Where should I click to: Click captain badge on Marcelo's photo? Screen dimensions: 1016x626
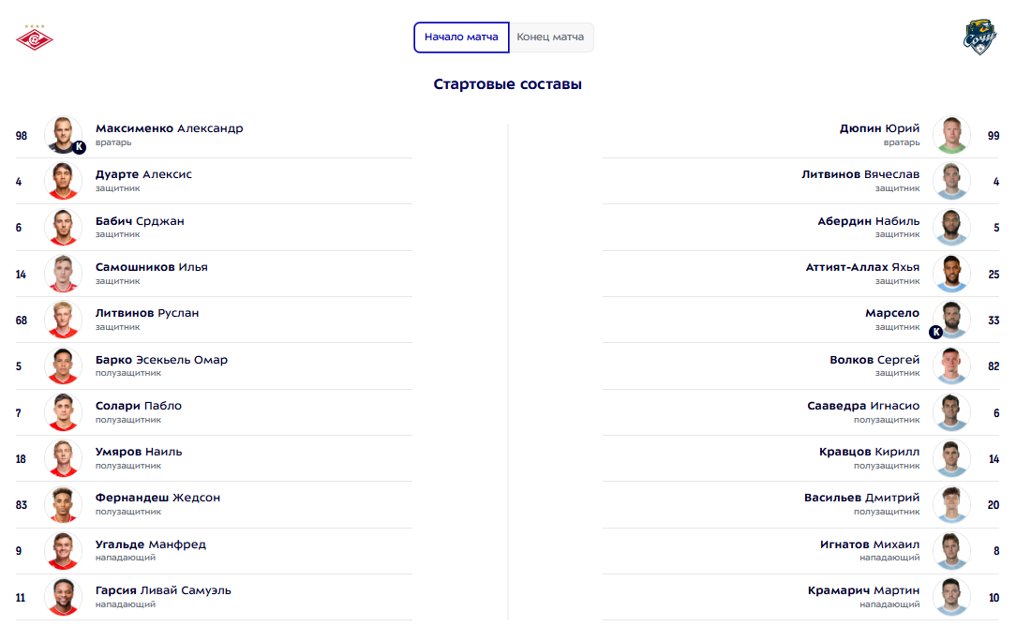point(935,332)
